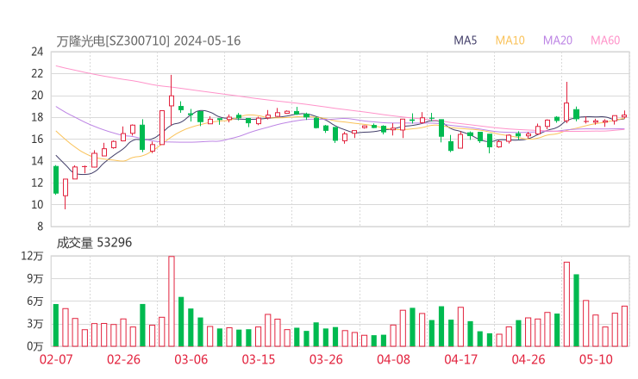Image resolution: width=638 pixels, height=379 pixels.
Task: Click the MA20 legend label
Action: coord(558,40)
